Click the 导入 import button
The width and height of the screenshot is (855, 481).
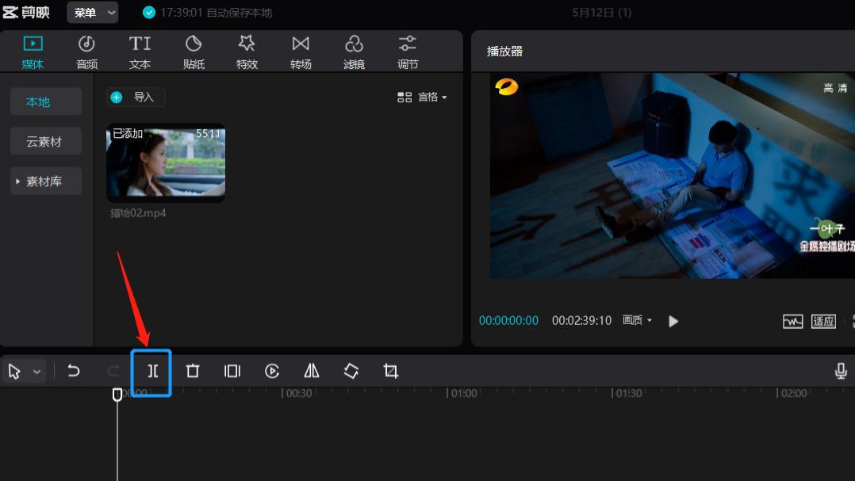pyautogui.click(x=136, y=97)
